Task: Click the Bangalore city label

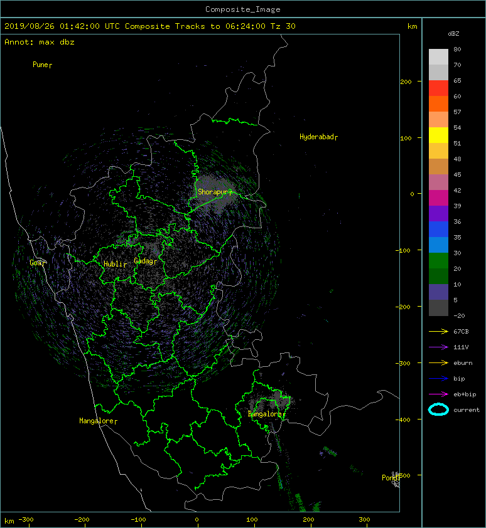Action: (266, 414)
